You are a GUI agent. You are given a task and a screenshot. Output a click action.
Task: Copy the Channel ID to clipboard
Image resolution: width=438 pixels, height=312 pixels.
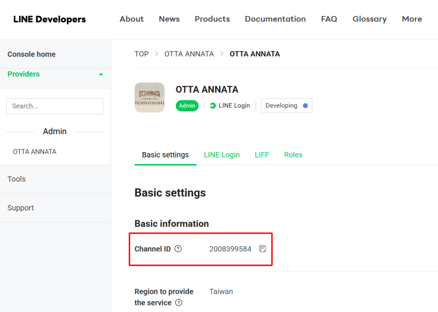(x=263, y=249)
